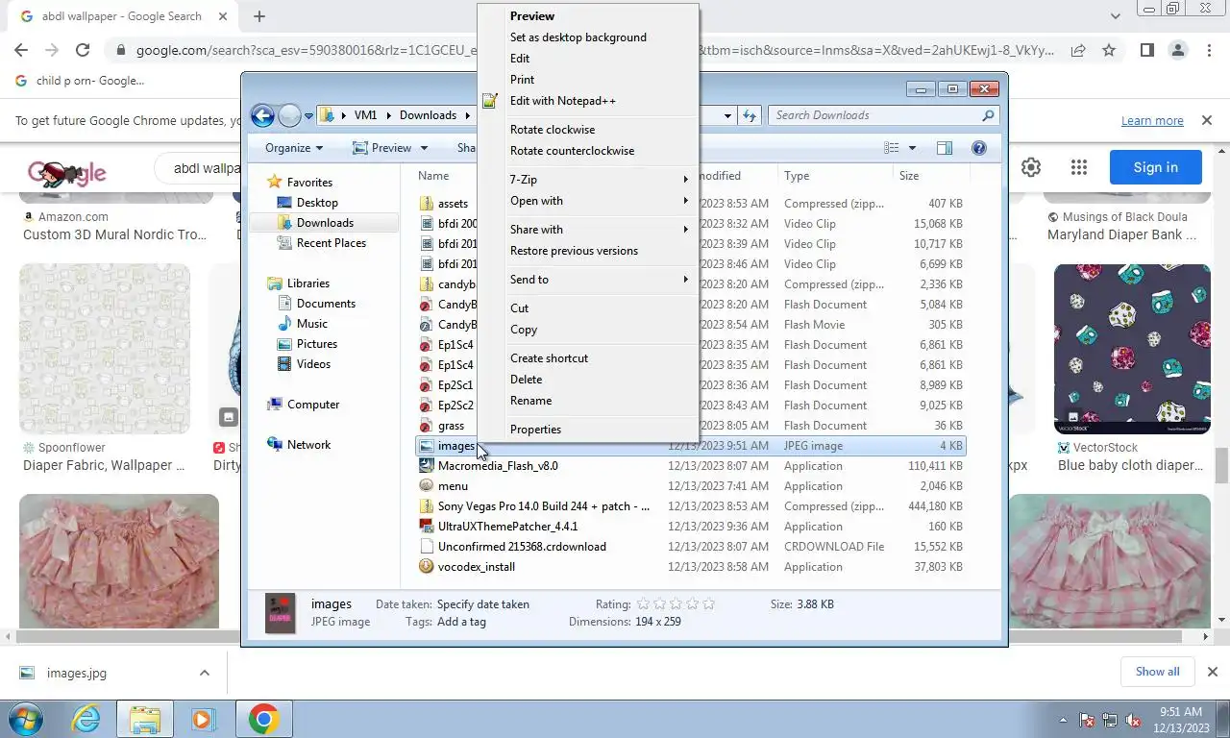Bookmark this page with the star icon
This screenshot has width=1230, height=738.
pos(1109,50)
